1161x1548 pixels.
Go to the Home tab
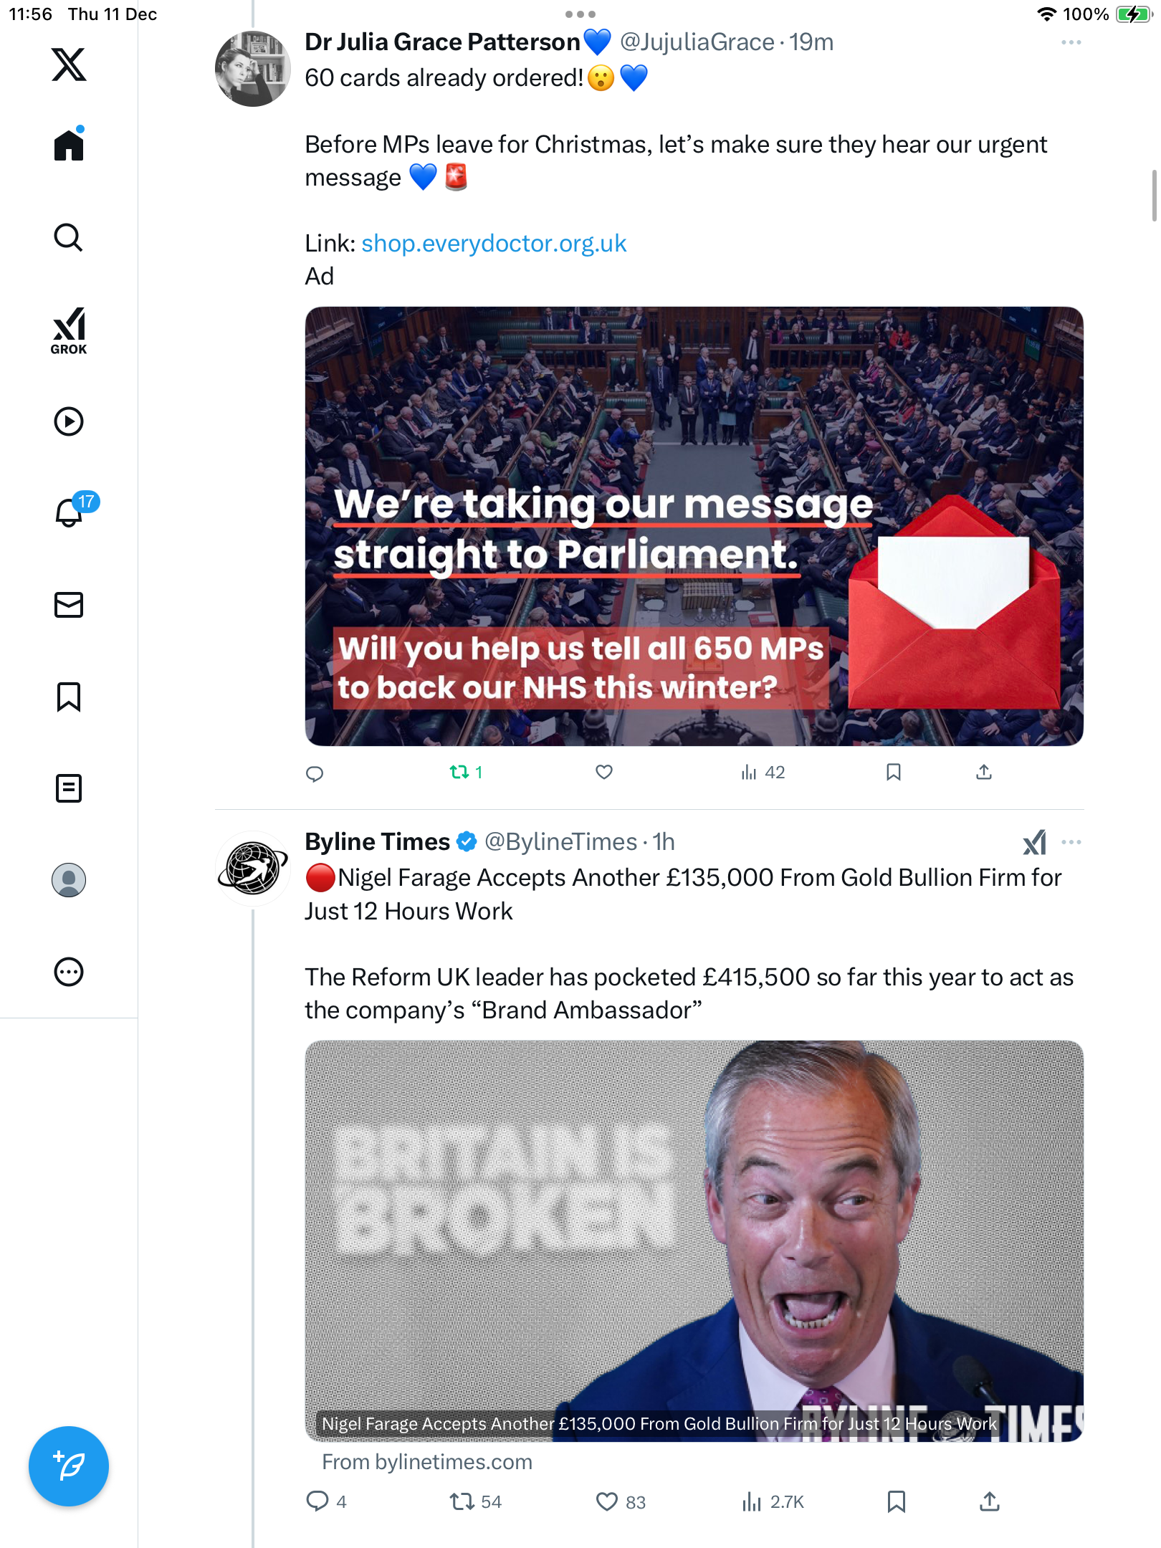point(69,145)
